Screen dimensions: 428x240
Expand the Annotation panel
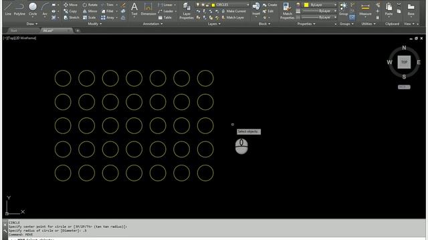(x=152, y=24)
